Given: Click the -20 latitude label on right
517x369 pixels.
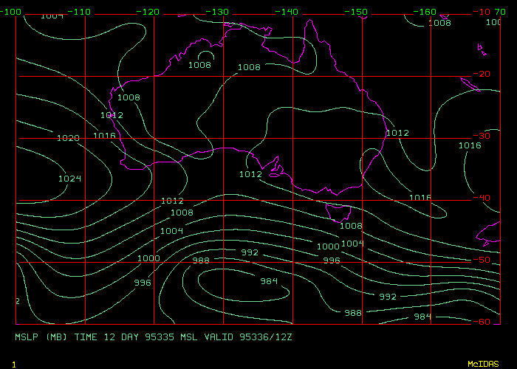Looking at the screenshot, I should 483,74.
